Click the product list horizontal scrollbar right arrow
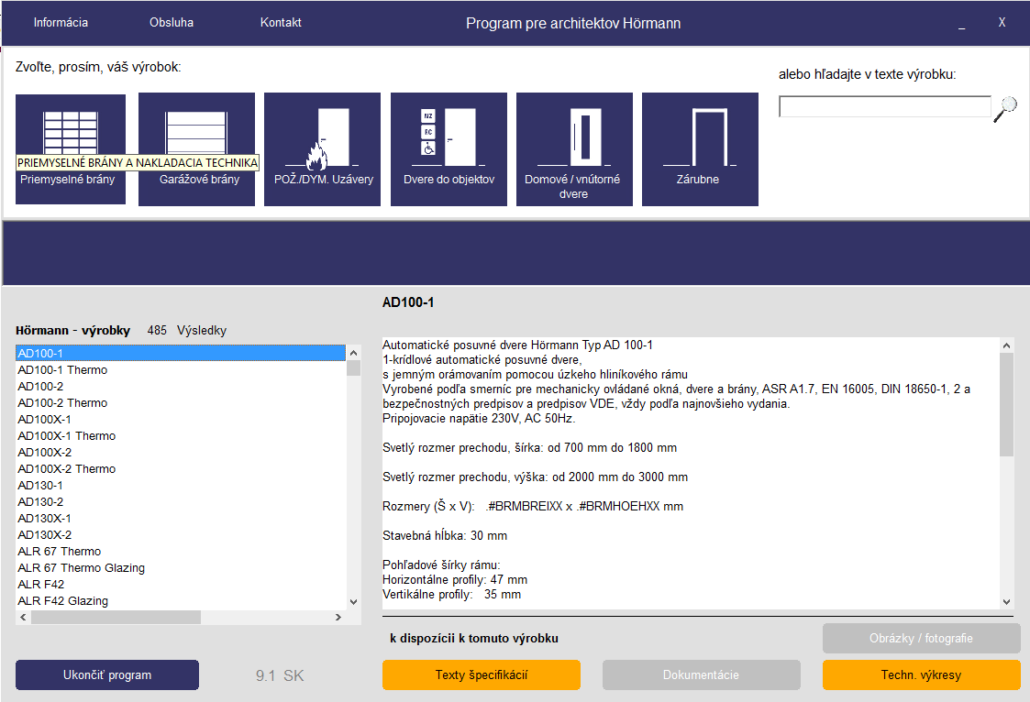Viewport: 1030px width, 702px height. tap(338, 618)
